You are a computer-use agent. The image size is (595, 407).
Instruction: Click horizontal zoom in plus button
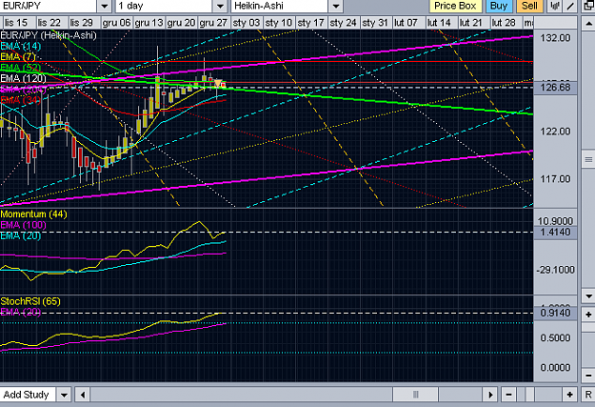[569, 395]
